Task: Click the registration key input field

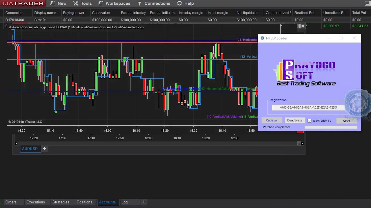Action: [x=308, y=107]
